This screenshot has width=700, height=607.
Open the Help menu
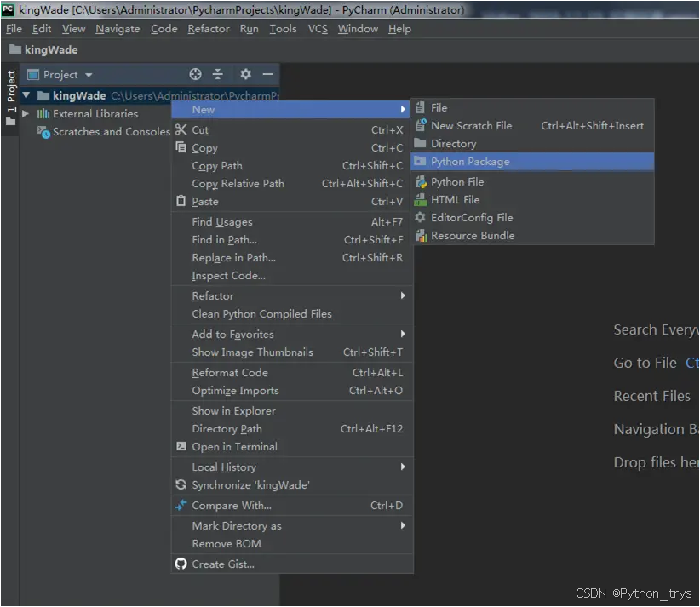399,29
